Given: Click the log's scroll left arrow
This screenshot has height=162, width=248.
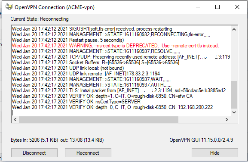Looking at the screenshot, I should click(15, 119).
